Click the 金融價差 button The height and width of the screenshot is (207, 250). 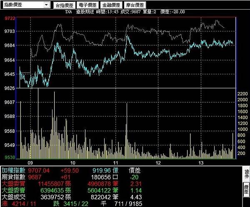(111, 5)
